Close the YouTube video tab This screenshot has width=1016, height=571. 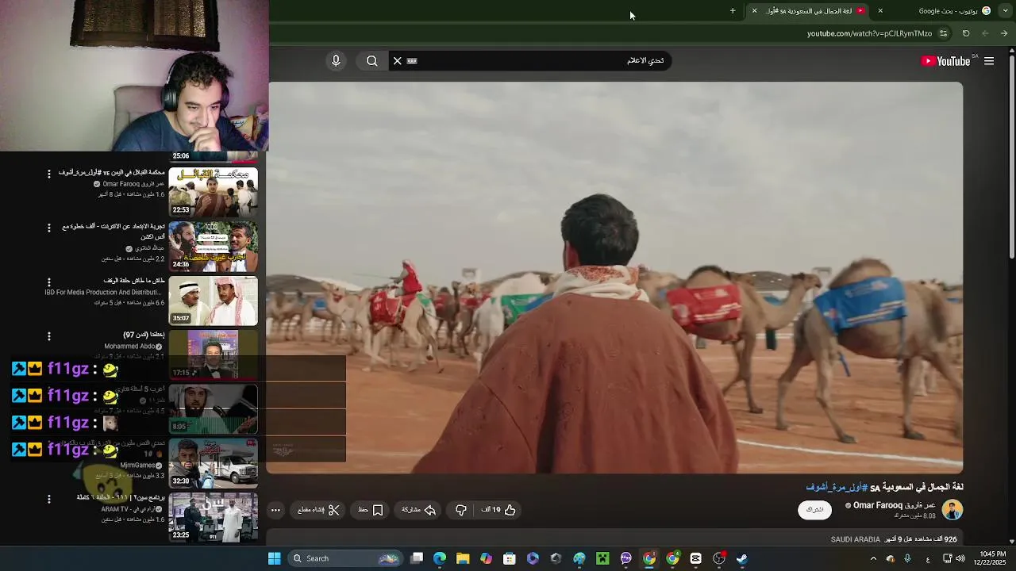pyautogui.click(x=754, y=11)
